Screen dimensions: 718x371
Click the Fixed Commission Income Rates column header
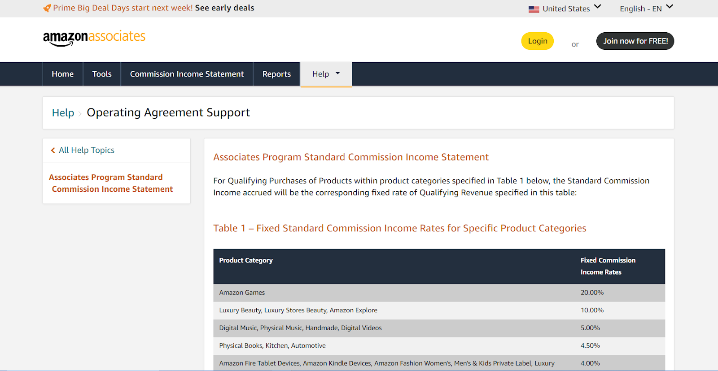[608, 266]
